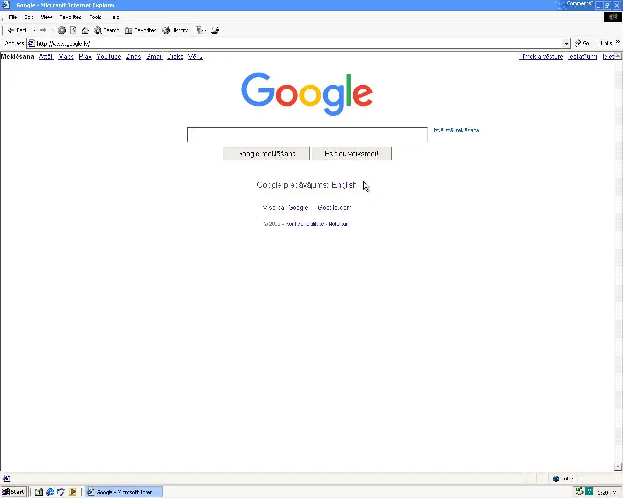Screen dimensions: 623x498
Task: Click the LV language indicator in tray
Action: pyautogui.click(x=588, y=491)
